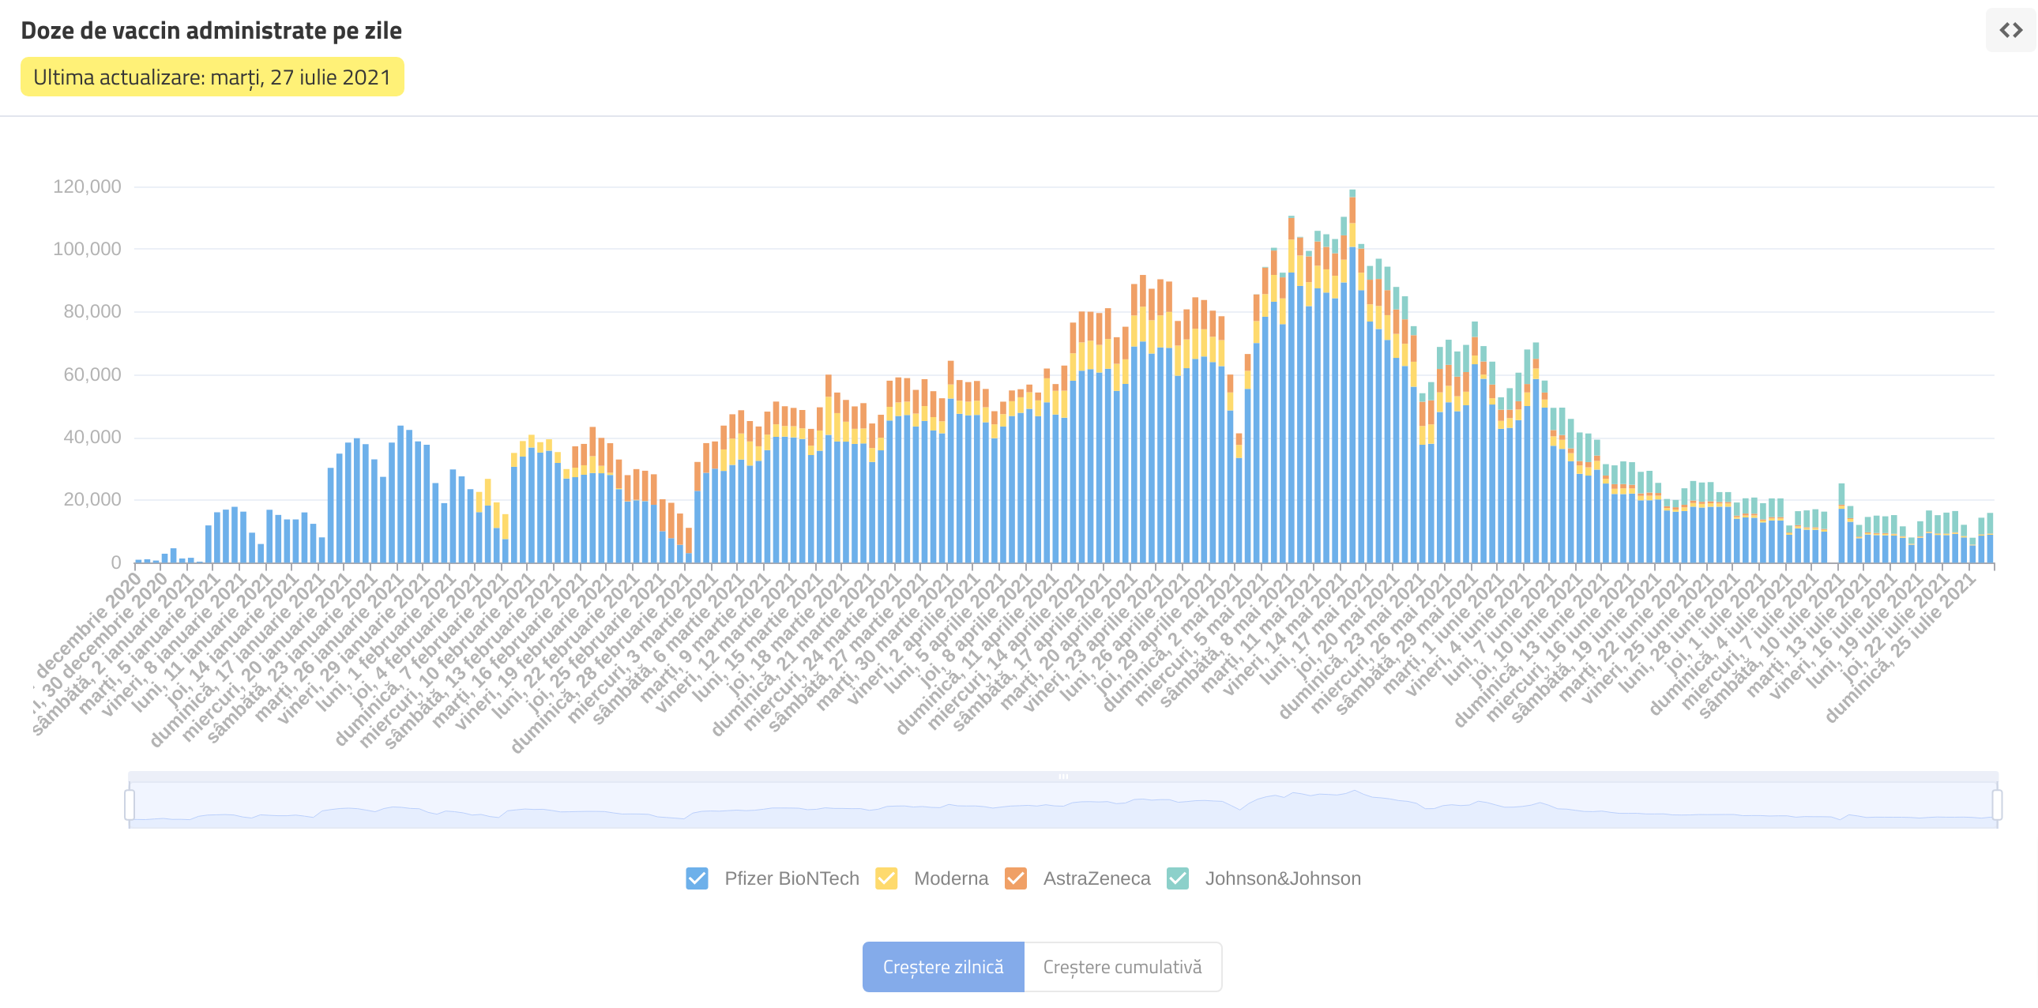This screenshot has width=2038, height=1008.
Task: Disable the AstraZeneca checkbox
Action: [x=1015, y=878]
